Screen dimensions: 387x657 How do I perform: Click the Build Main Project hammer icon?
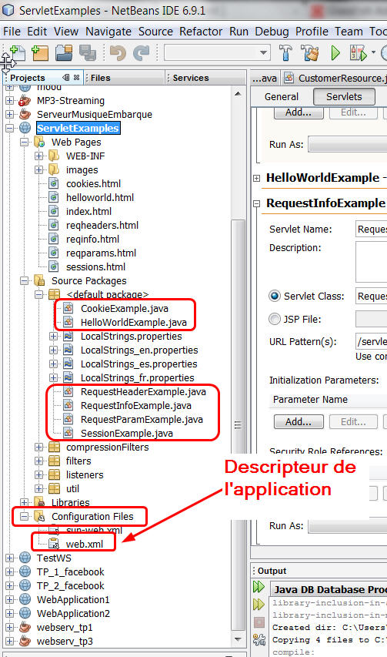tap(285, 53)
